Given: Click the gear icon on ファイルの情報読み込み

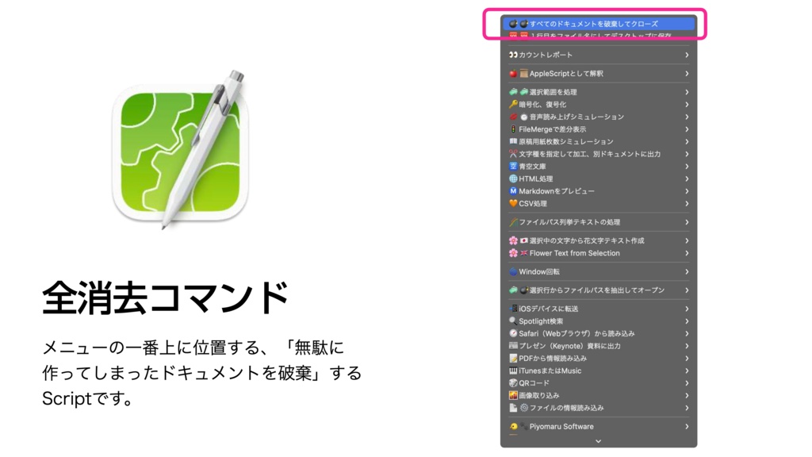Looking at the screenshot, I should click(524, 407).
